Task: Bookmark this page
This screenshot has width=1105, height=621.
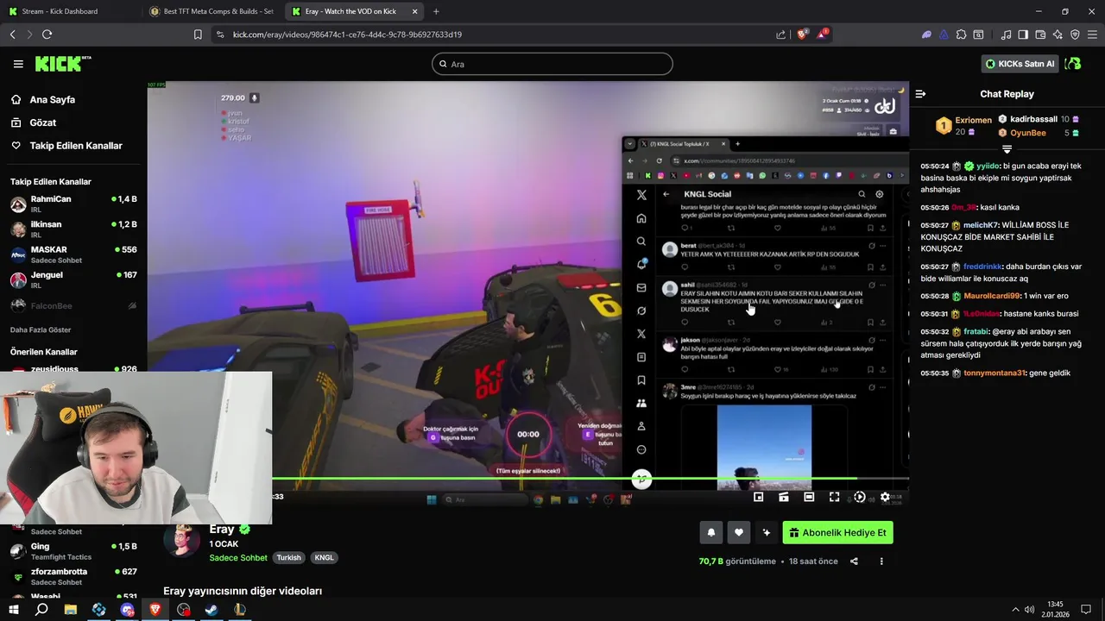Action: click(x=198, y=34)
